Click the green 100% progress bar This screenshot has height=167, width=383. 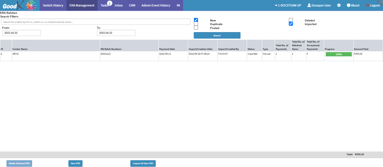tap(339, 54)
